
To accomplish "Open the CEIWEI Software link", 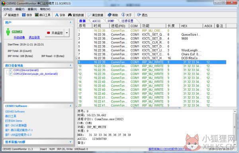I will (15, 111).
